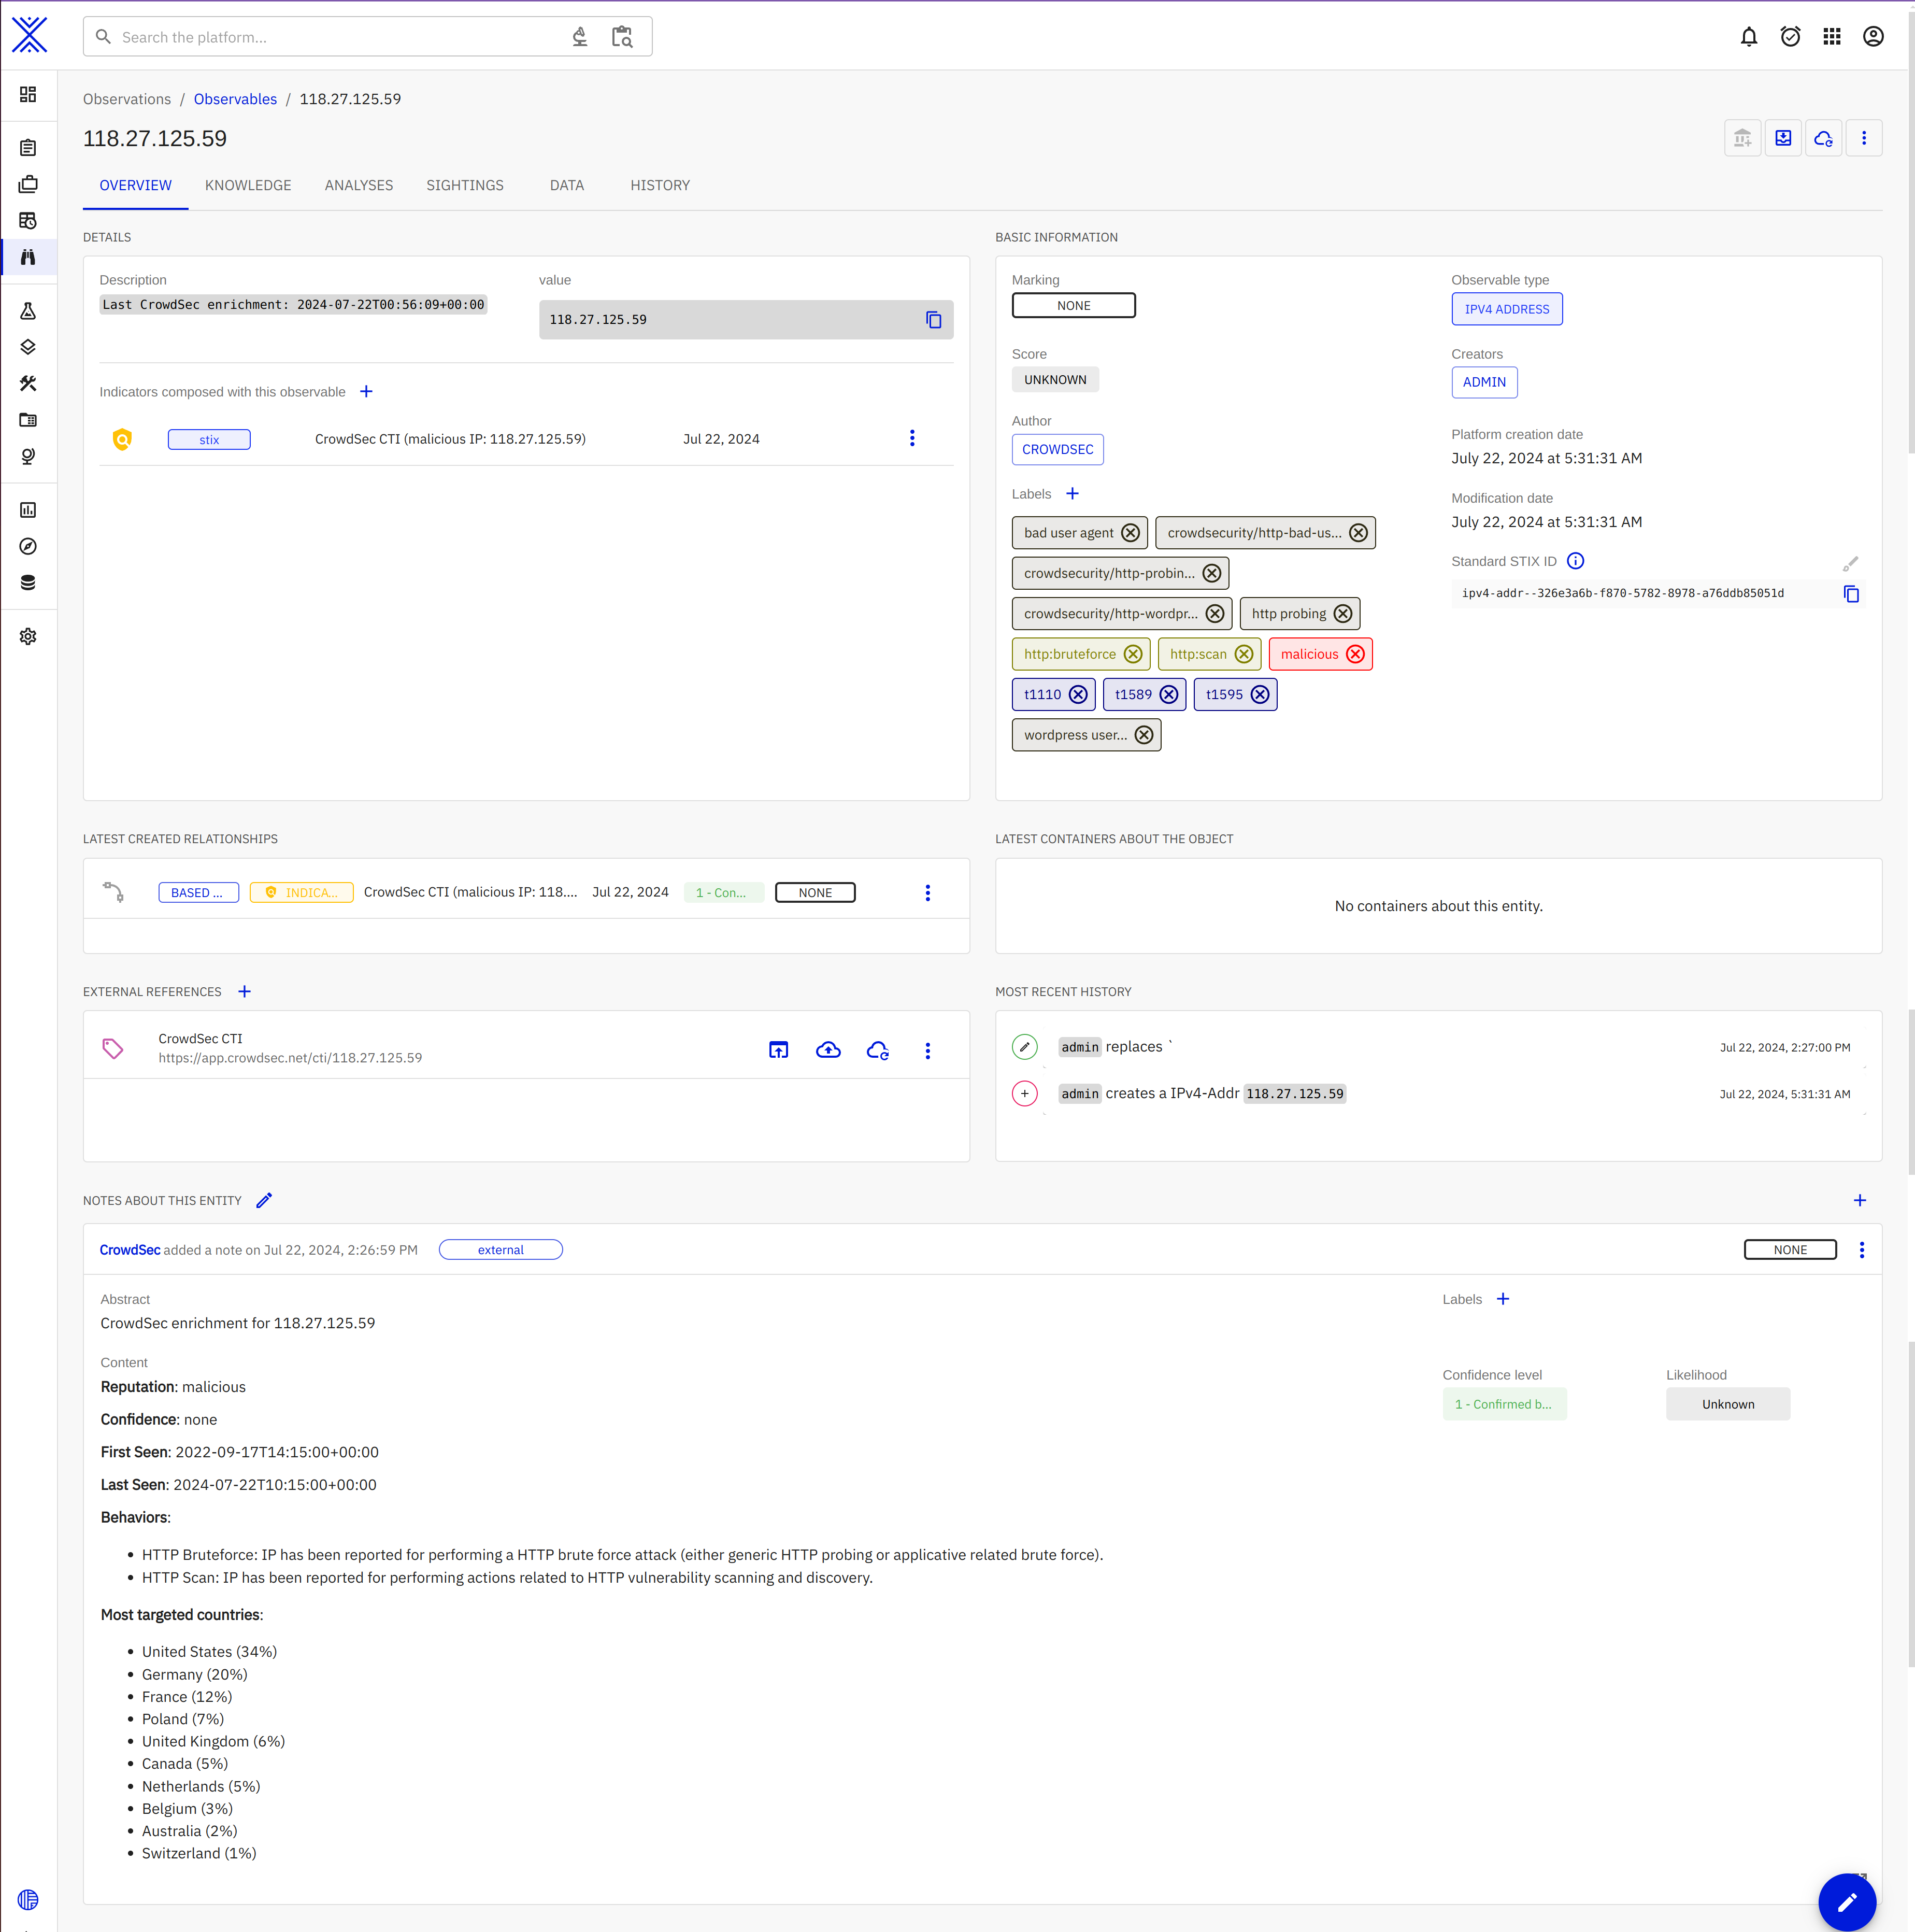Remove the malicious label
1915x1932 pixels.
(1355, 654)
